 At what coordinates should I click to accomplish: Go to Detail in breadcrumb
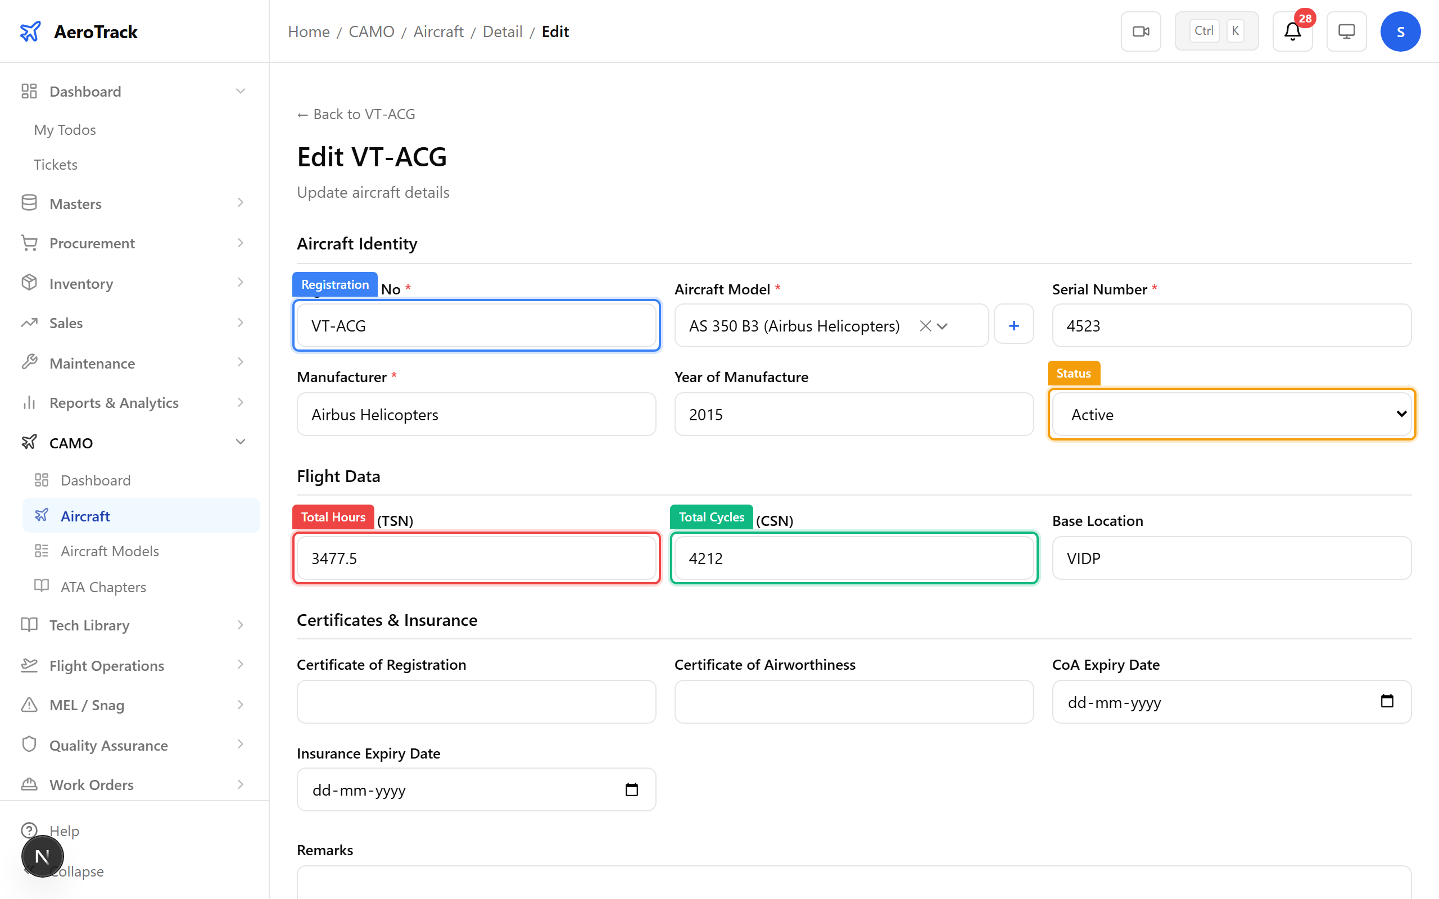coord(502,31)
